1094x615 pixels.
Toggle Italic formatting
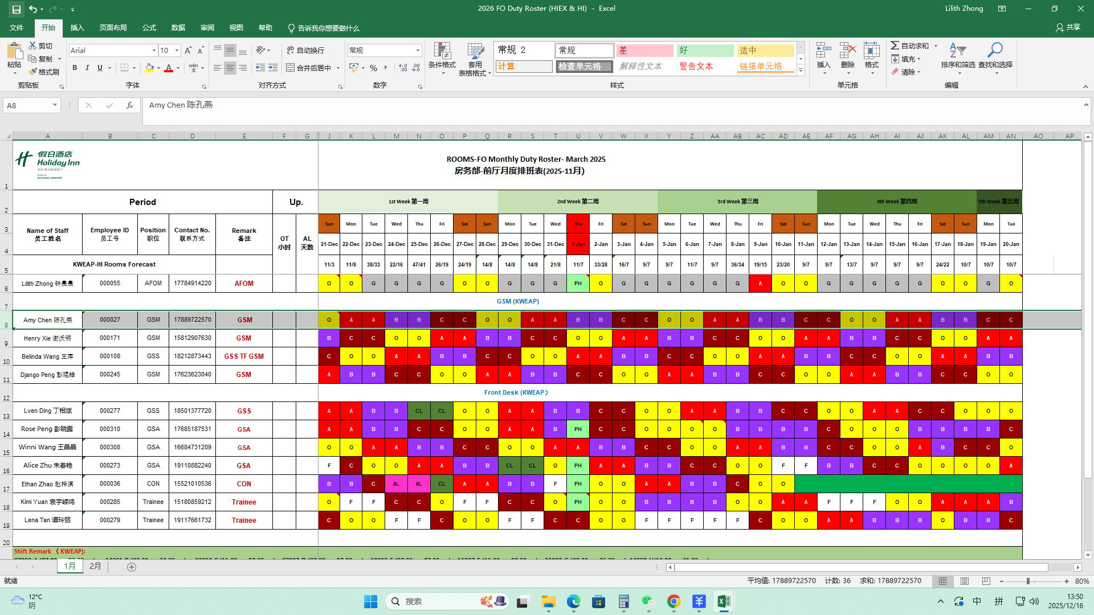87,68
